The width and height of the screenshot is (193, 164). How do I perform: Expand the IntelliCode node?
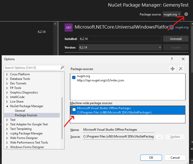coord(7,97)
